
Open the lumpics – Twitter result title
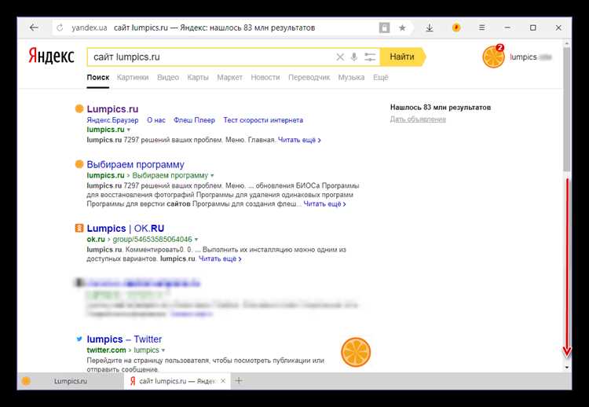click(x=124, y=339)
